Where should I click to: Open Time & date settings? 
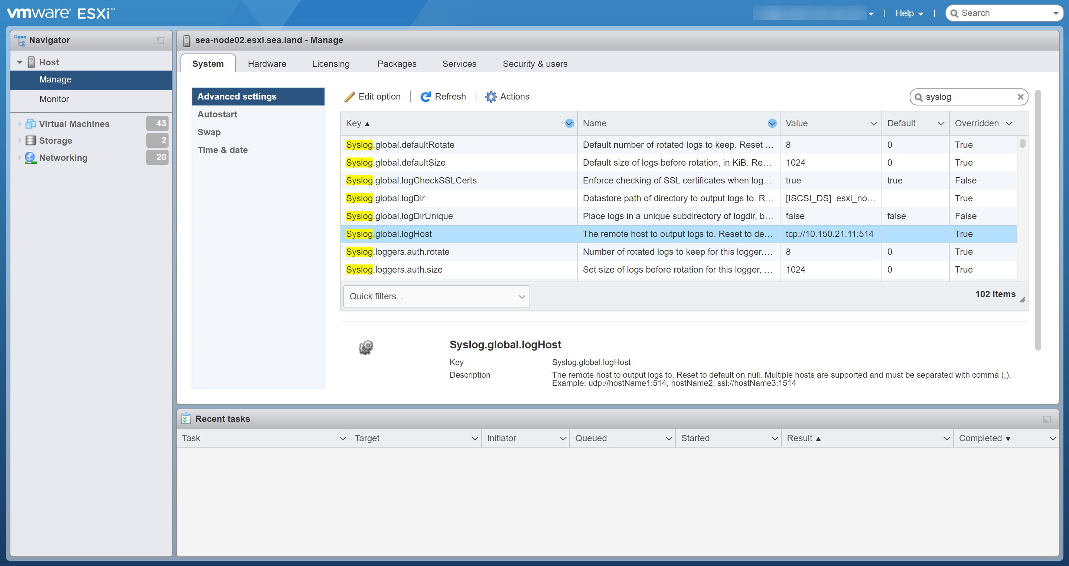pos(222,150)
